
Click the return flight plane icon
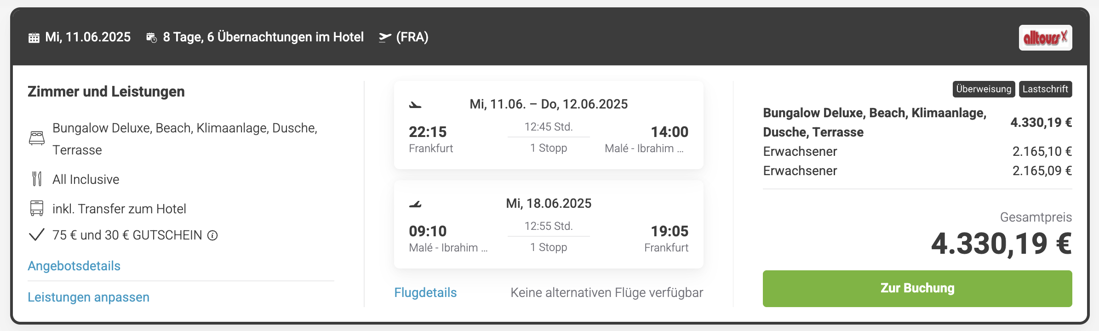(415, 204)
